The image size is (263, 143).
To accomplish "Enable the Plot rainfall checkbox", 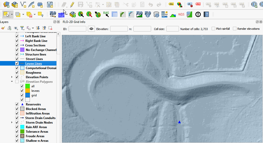I will tap(213, 29).
